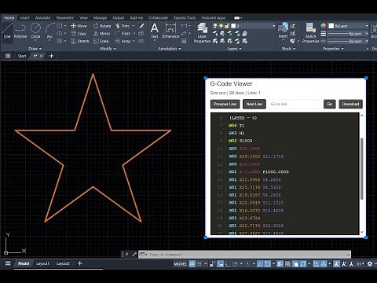The width and height of the screenshot is (377, 283).
Task: Click the Go button in G-Code Viewer
Action: [x=330, y=104]
